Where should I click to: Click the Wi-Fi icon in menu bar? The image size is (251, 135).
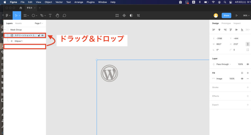pos(213,2)
